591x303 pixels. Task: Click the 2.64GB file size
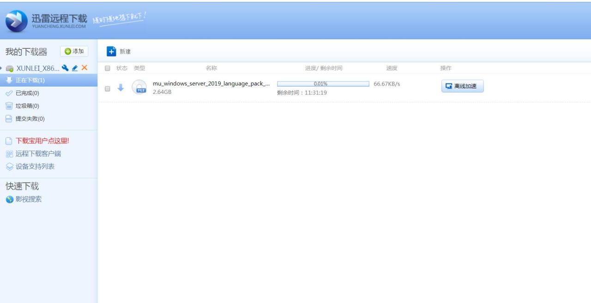click(162, 92)
